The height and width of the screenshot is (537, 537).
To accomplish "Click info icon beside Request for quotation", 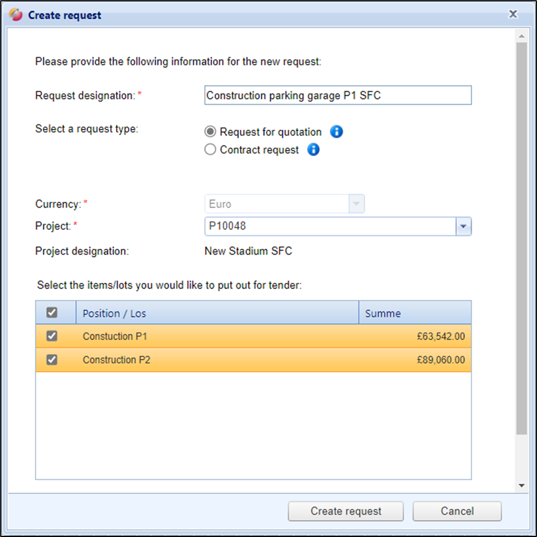I will (337, 132).
